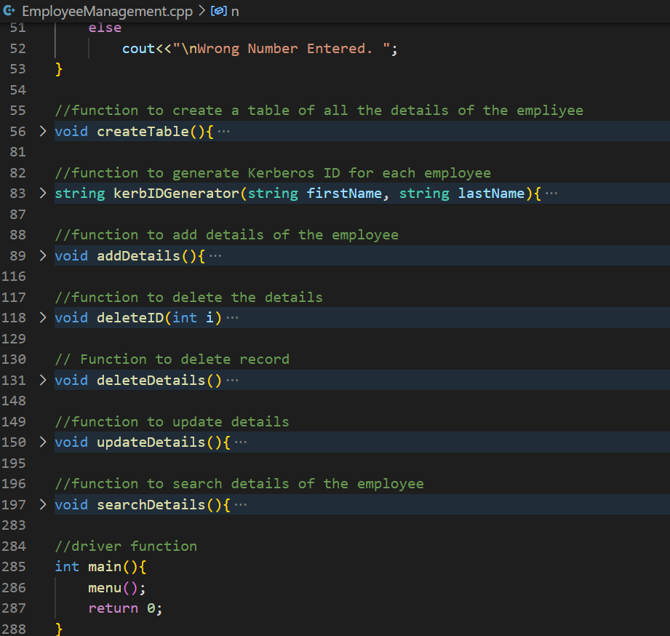
Task: Expand the deleteID function fold
Action: 42,317
